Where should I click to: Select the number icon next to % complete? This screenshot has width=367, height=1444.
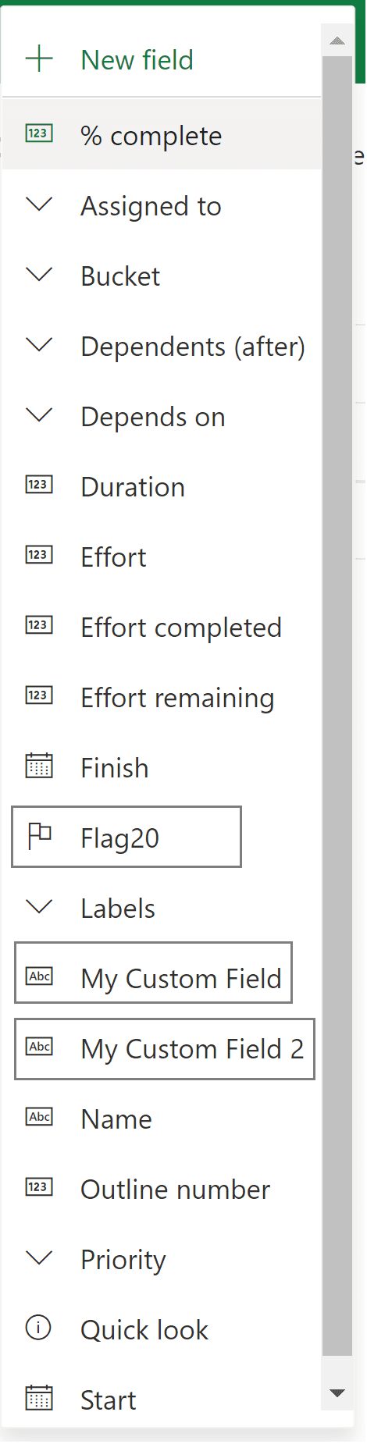39,133
